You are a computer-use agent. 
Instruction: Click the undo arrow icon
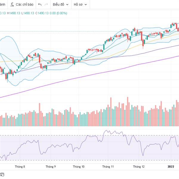[x=40, y=4]
